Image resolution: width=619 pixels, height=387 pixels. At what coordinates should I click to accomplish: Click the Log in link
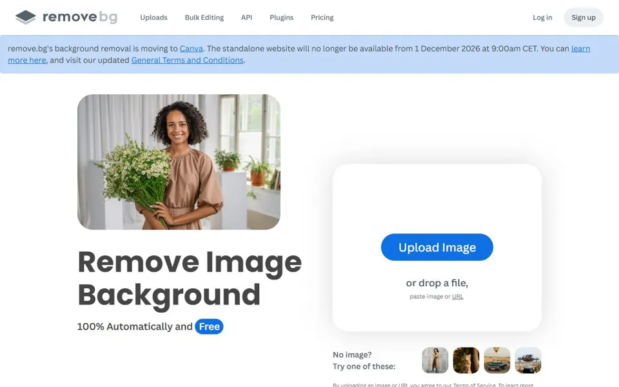[x=542, y=17]
